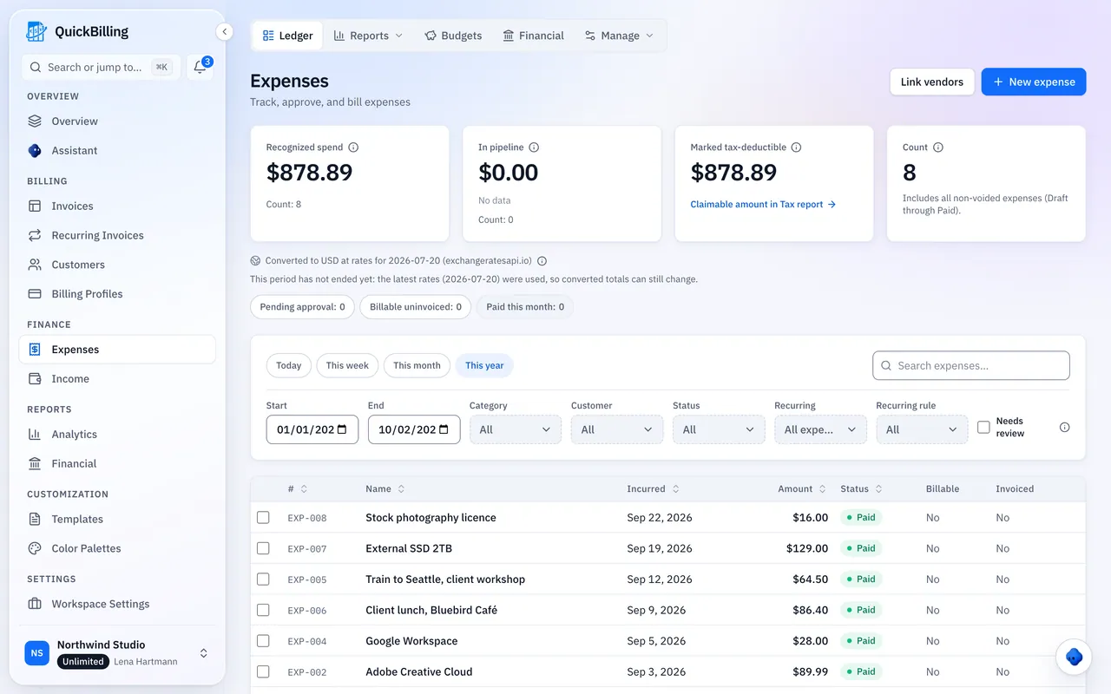Viewport: 1111px width, 694px height.
Task: Open the Recurring rule dropdown
Action: 922,429
